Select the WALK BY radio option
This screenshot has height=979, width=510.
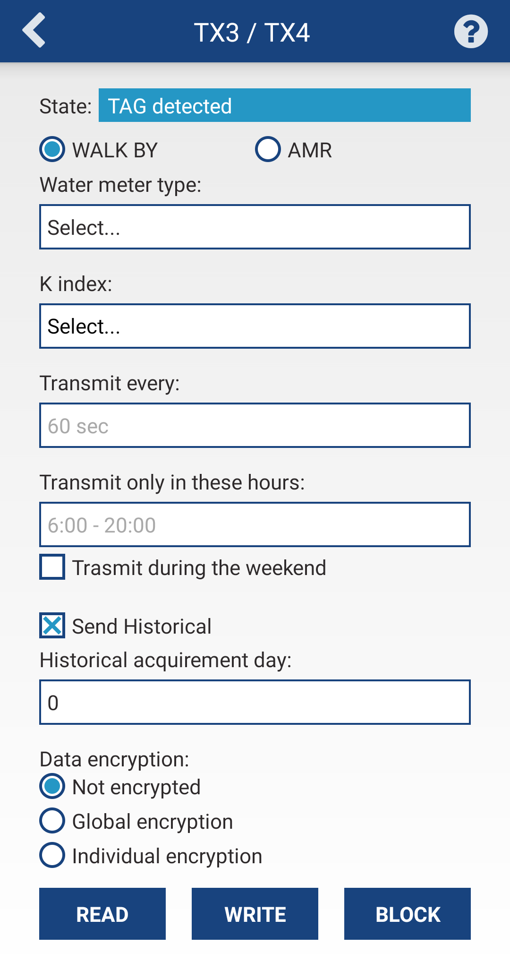tap(52, 149)
